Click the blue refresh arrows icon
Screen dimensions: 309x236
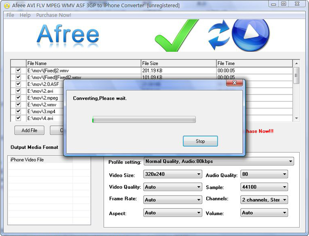[219, 35]
